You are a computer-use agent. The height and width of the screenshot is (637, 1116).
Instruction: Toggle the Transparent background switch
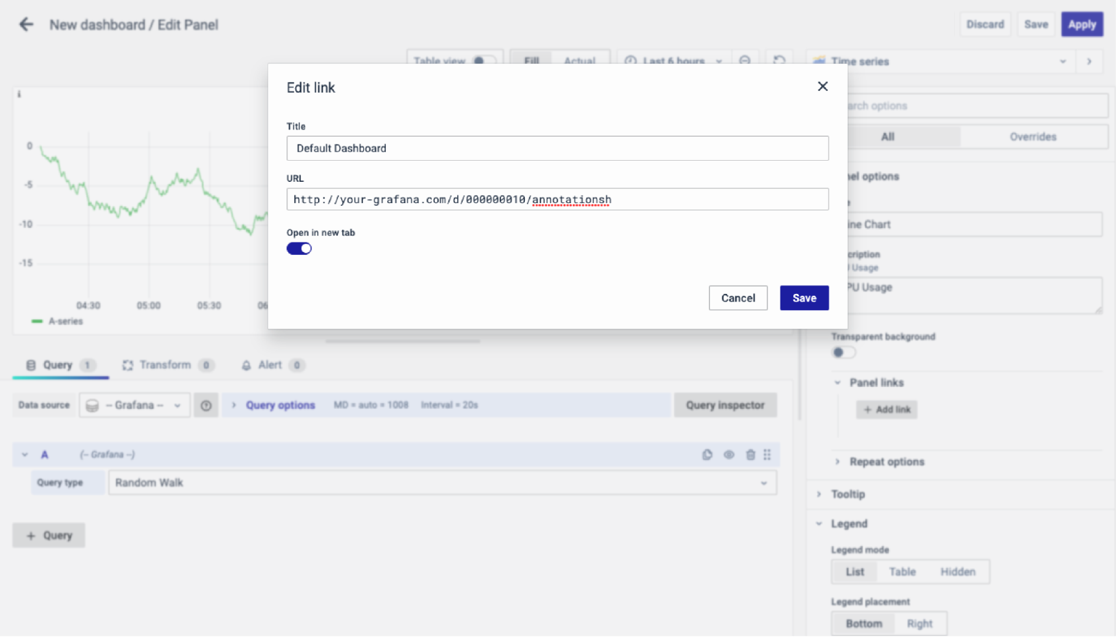tap(843, 353)
